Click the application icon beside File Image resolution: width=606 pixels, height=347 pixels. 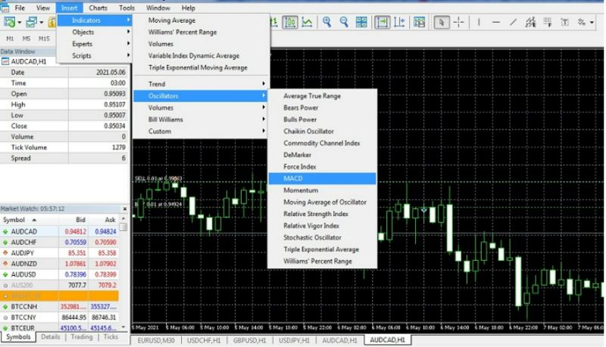5,8
